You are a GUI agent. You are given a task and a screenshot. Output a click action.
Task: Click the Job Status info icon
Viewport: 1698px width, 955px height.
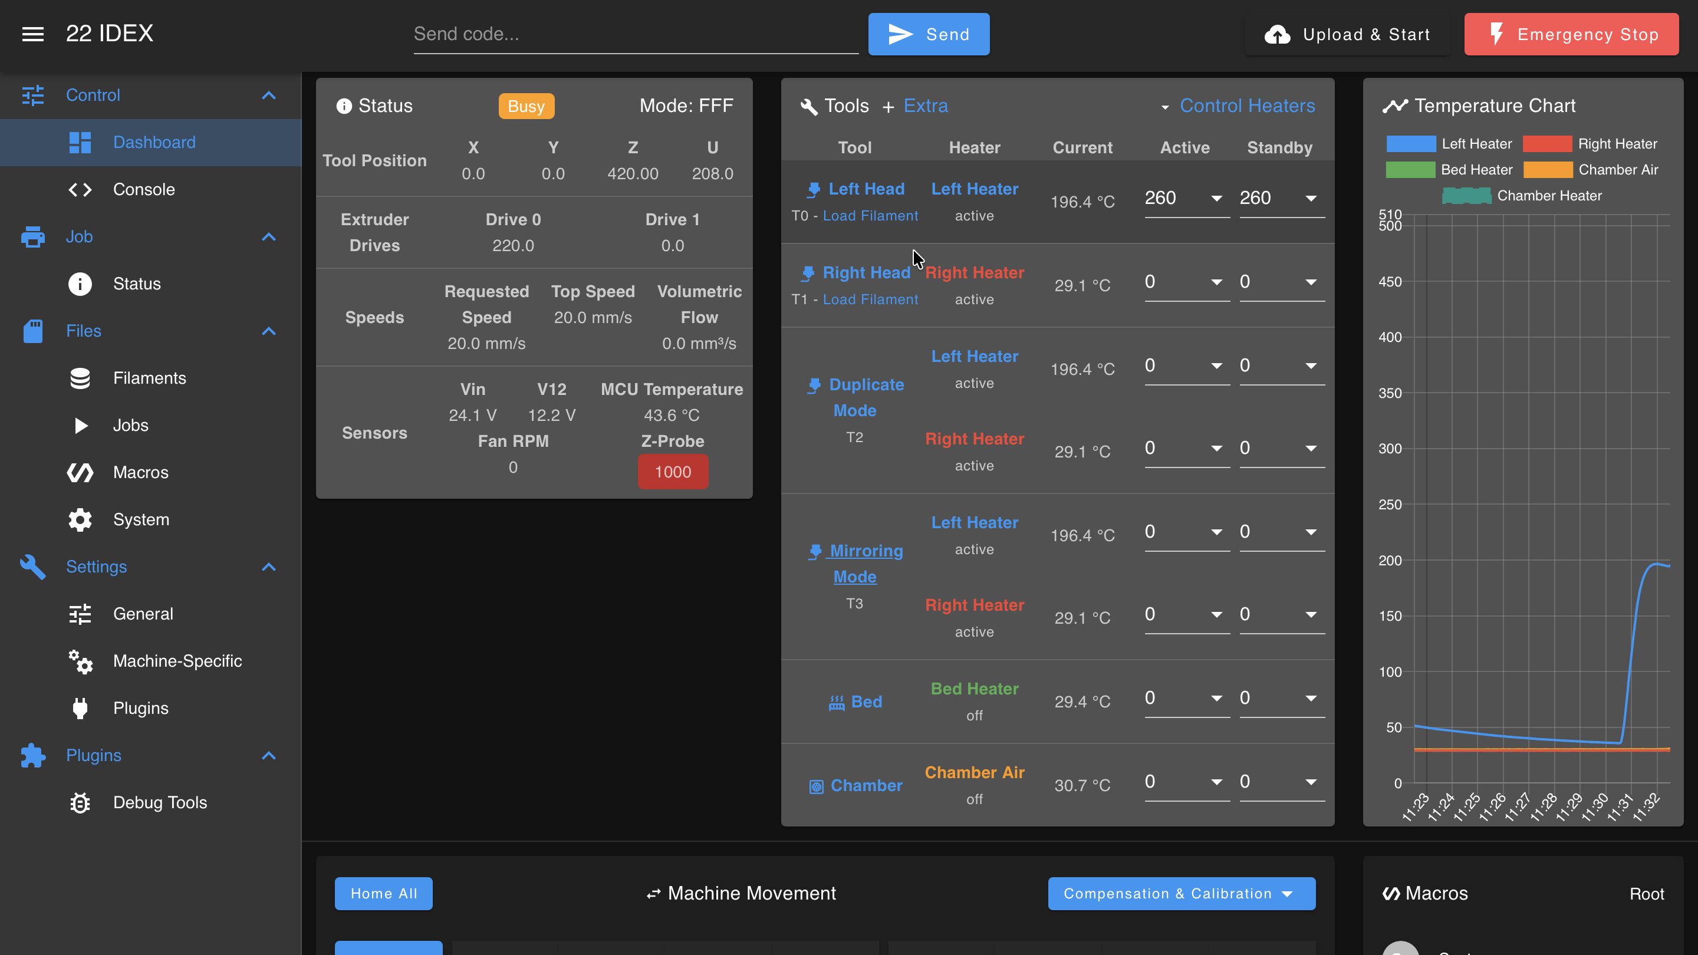(80, 284)
